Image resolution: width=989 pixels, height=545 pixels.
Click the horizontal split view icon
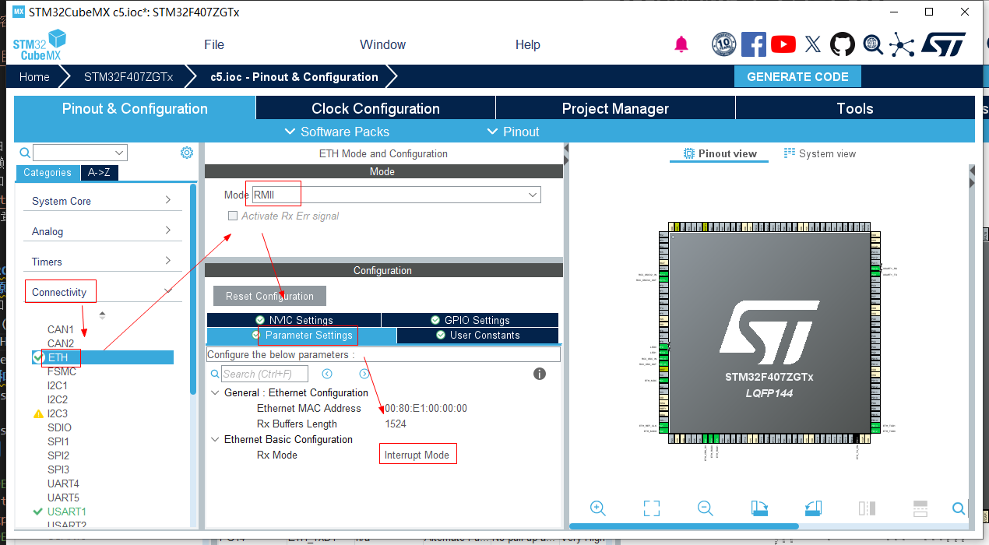920,508
